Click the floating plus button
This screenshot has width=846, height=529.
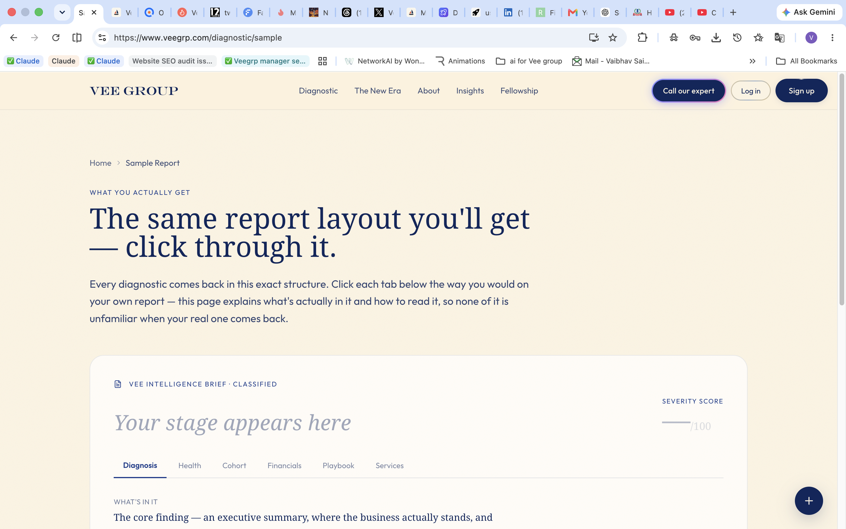tap(809, 501)
